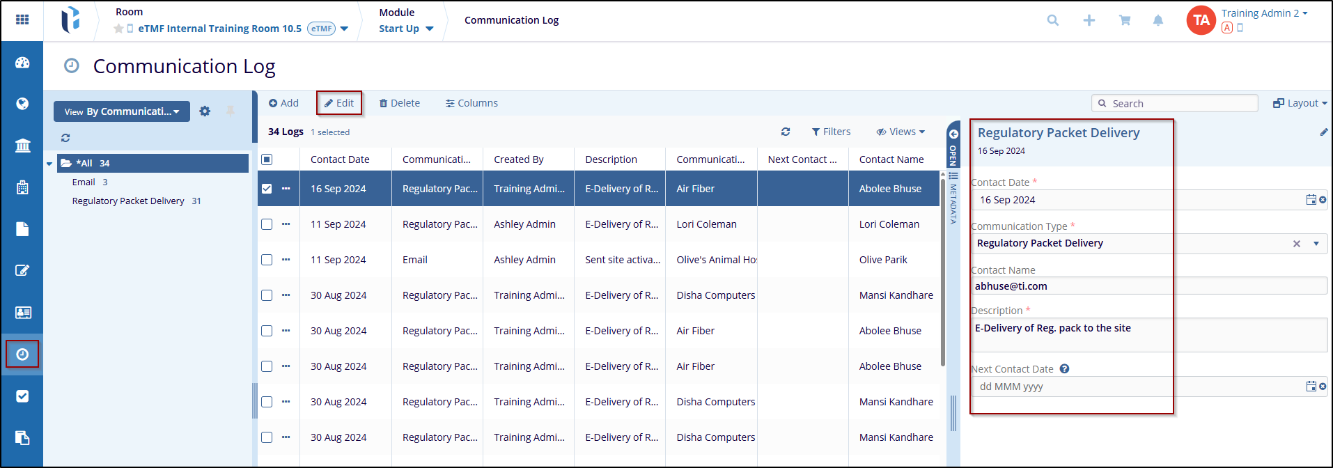
Task: Open the view settings gear icon
Action: pos(205,111)
